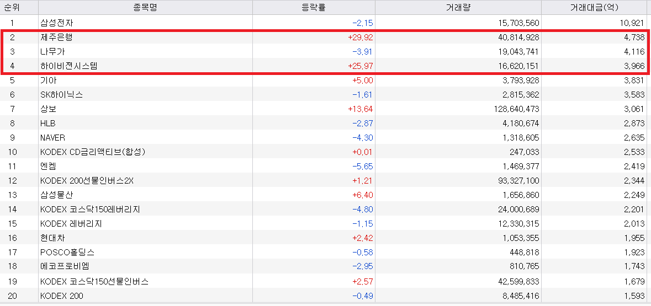Select KODEX 코스닥150선물인버스 name
Image resolution: width=651 pixels, height=306 pixels.
tap(94, 282)
